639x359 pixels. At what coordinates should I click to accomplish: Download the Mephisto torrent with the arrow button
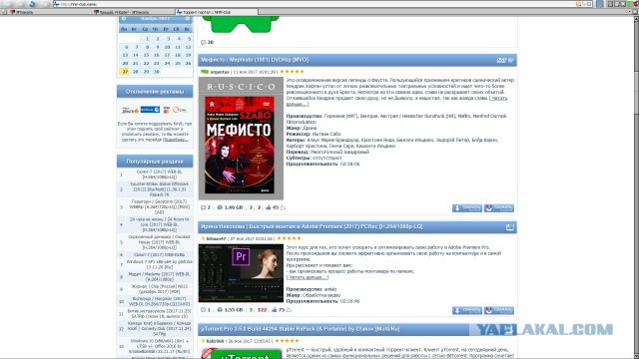click(467, 208)
